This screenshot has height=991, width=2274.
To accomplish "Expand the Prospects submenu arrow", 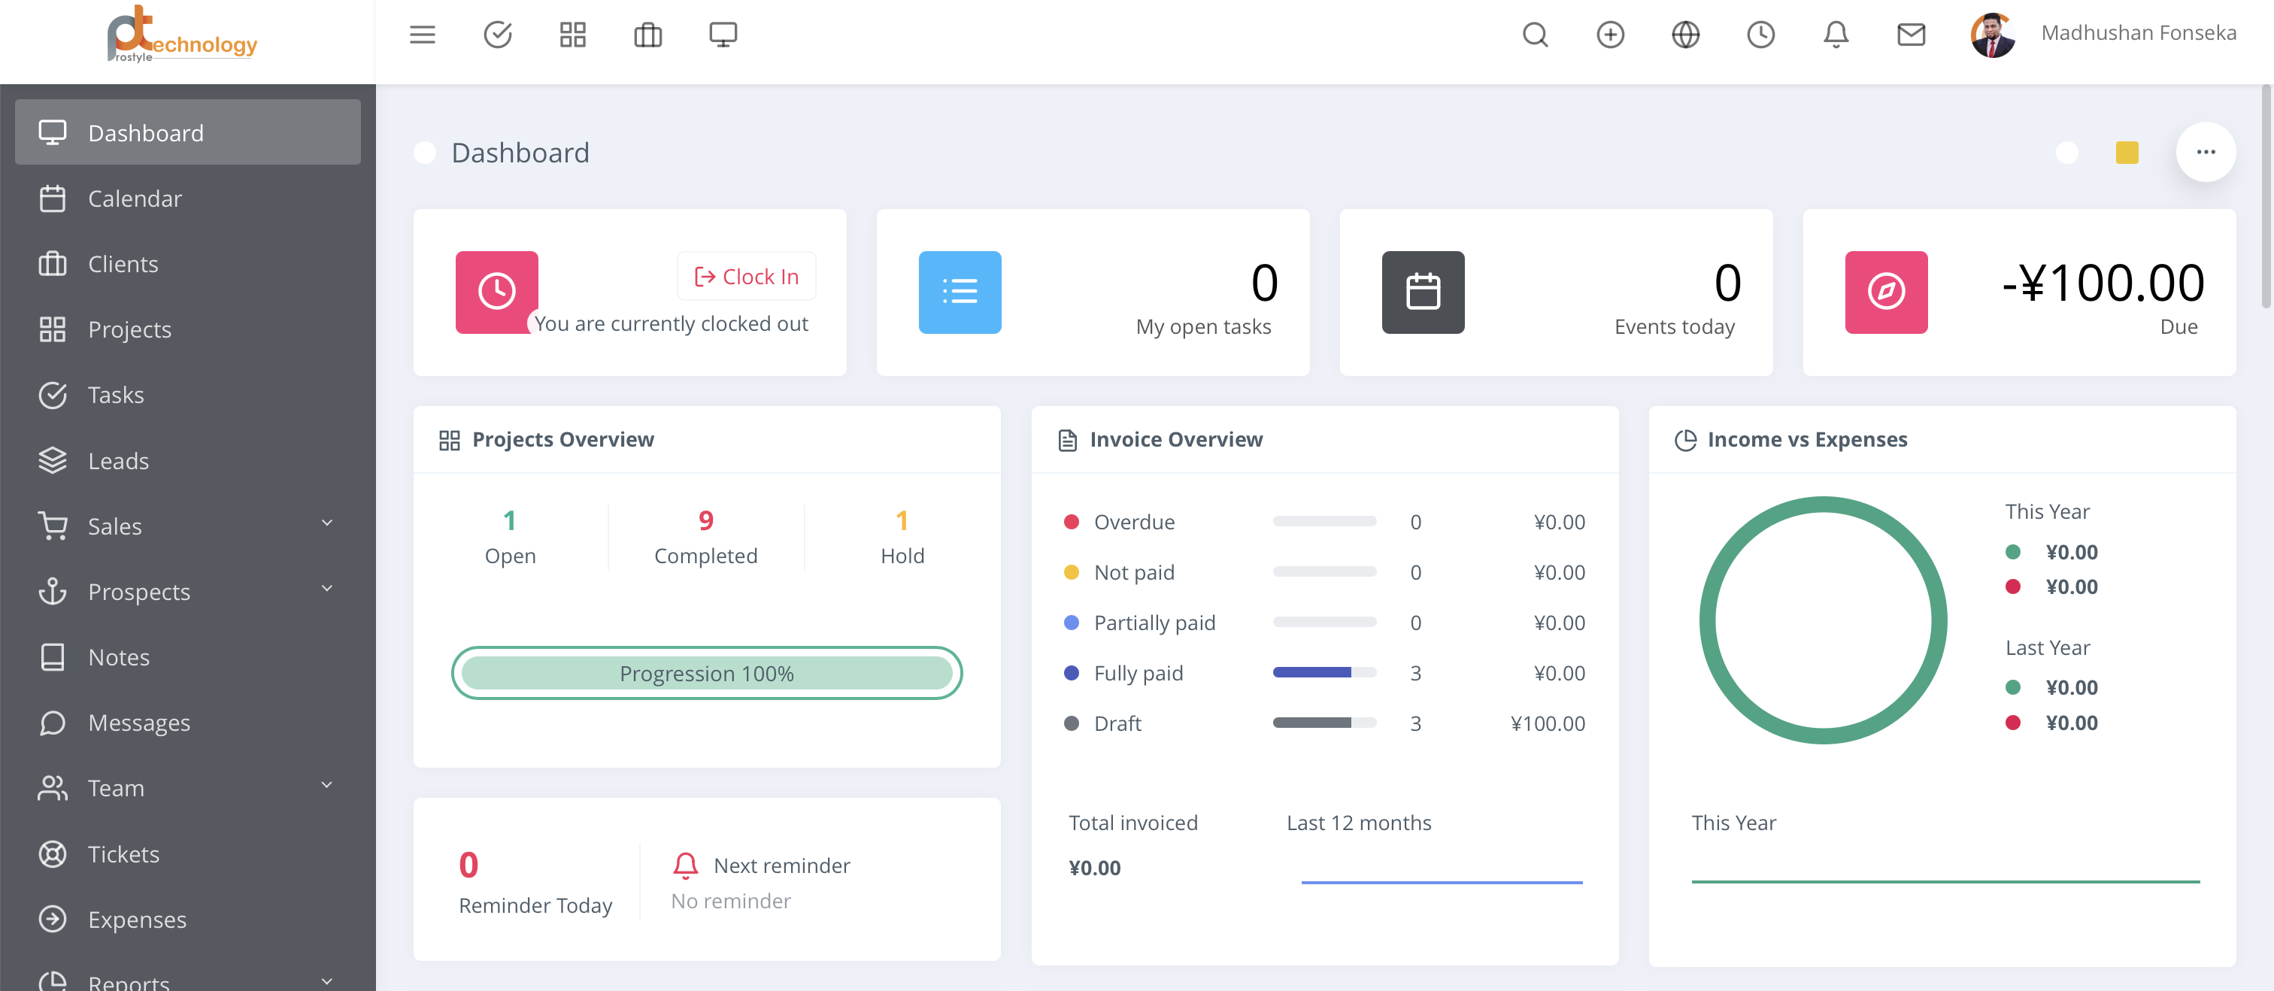I will click(x=326, y=589).
